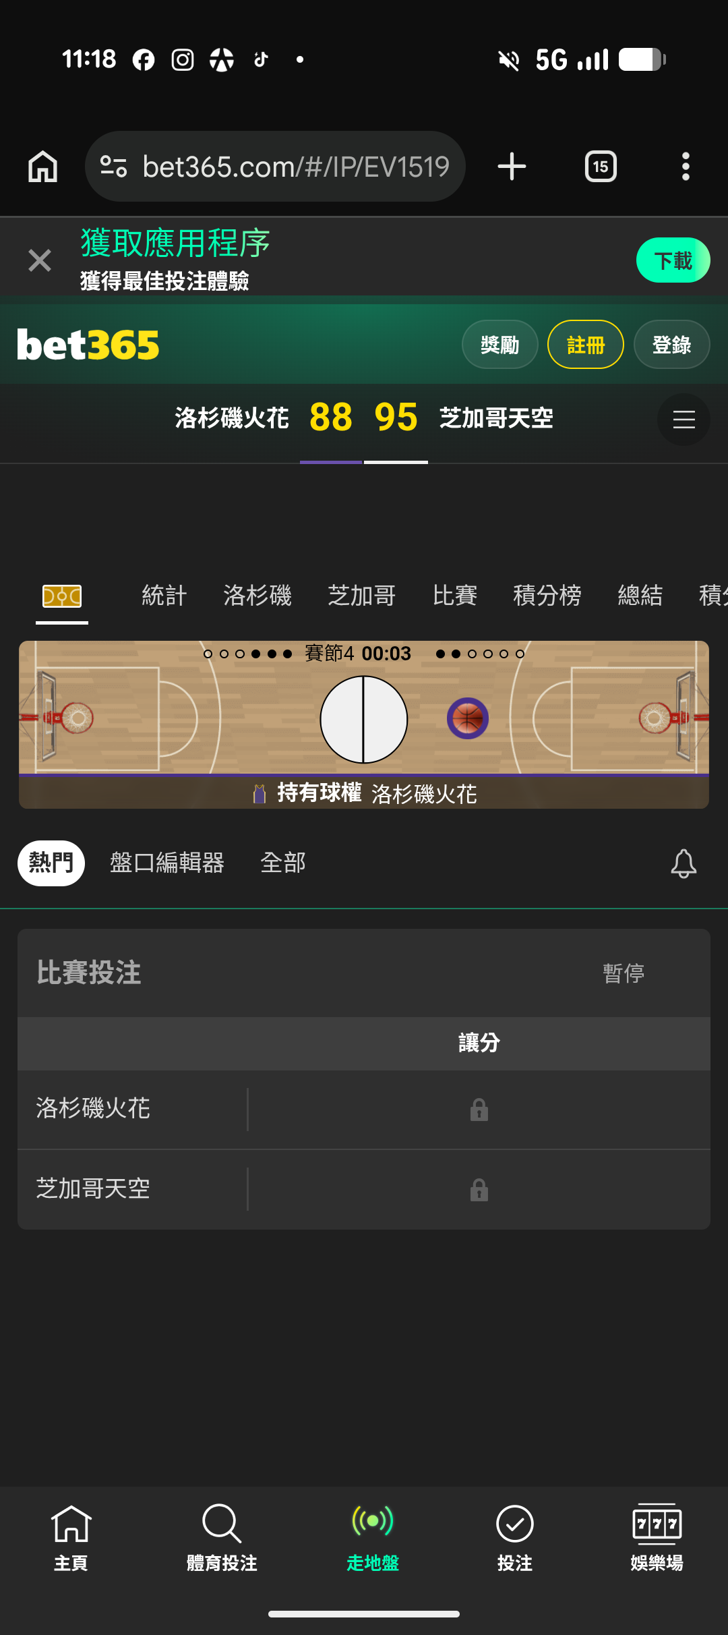Dismiss the get-app banner
Image resolution: width=728 pixels, height=1635 pixels.
40,260
